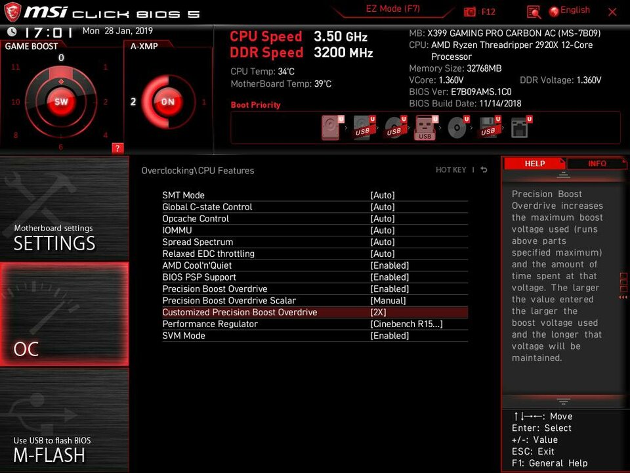The image size is (630, 473).
Task: Change SVM Mode [Enabled] value
Action: (x=389, y=336)
